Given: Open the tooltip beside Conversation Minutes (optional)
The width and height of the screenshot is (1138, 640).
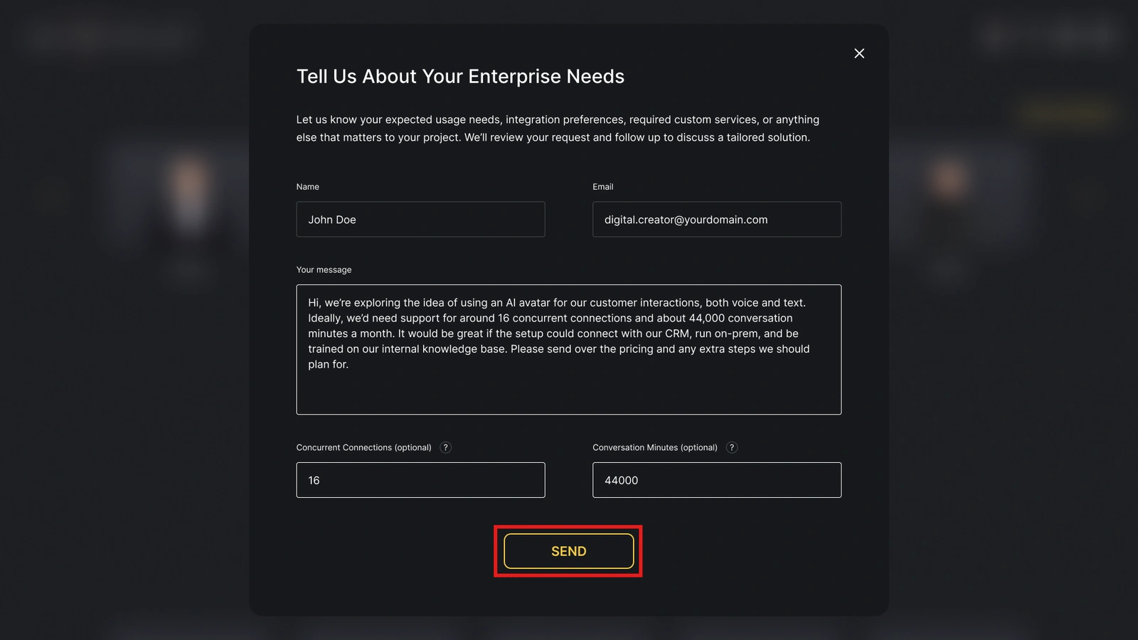Looking at the screenshot, I should (x=732, y=447).
